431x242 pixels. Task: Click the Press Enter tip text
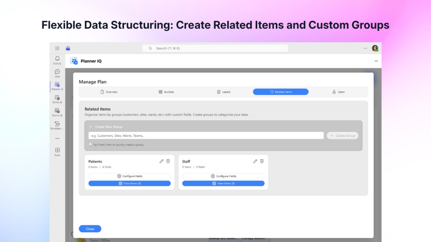pyautogui.click(x=118, y=145)
